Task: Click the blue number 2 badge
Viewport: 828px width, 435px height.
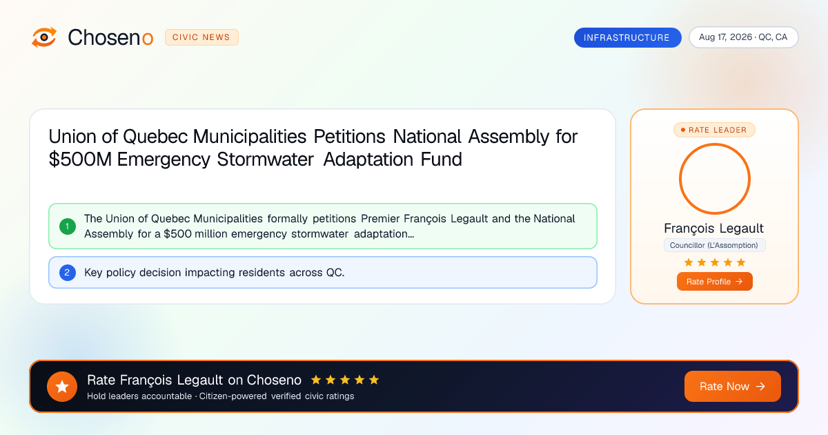Action: pos(67,272)
